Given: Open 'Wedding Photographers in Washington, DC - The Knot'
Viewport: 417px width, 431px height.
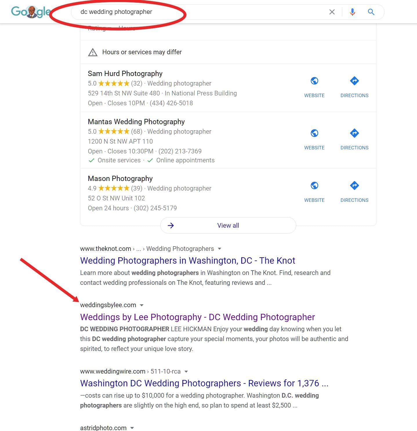Looking at the screenshot, I should (x=188, y=260).
